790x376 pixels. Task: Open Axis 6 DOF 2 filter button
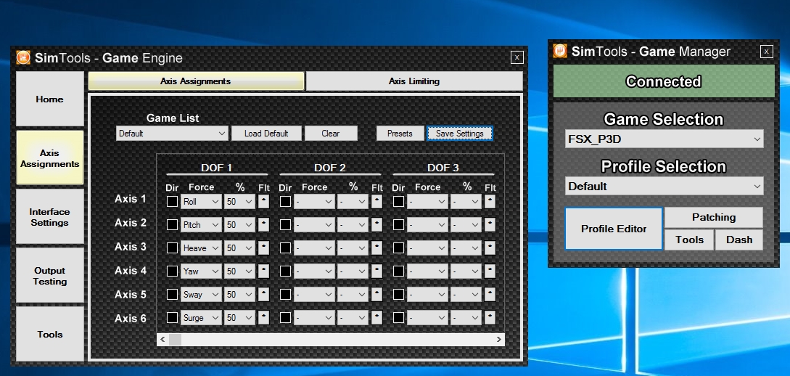(377, 317)
